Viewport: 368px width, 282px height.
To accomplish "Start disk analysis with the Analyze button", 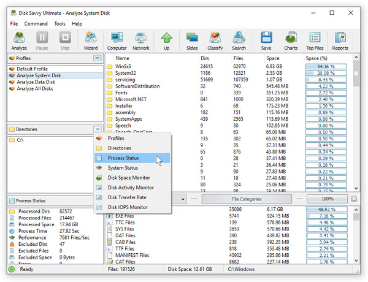I will point(19,41).
